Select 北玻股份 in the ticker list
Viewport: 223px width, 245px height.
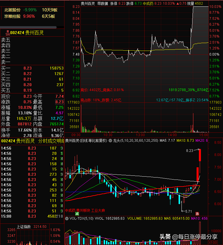12,10
